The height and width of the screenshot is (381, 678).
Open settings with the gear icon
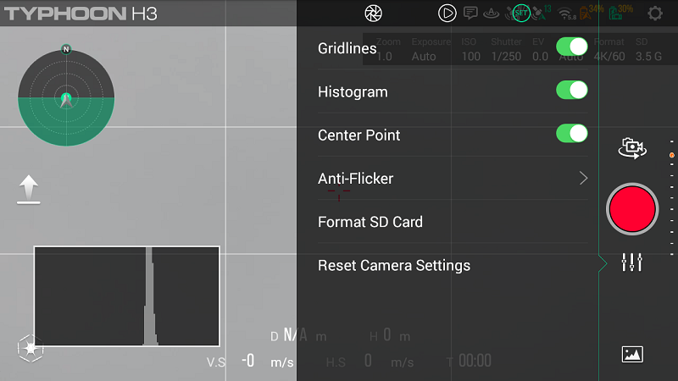click(x=655, y=13)
